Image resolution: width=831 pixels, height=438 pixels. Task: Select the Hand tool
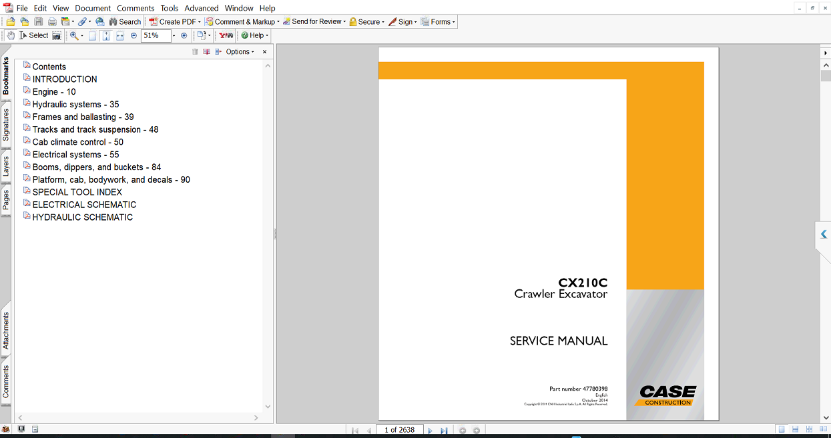click(x=11, y=35)
